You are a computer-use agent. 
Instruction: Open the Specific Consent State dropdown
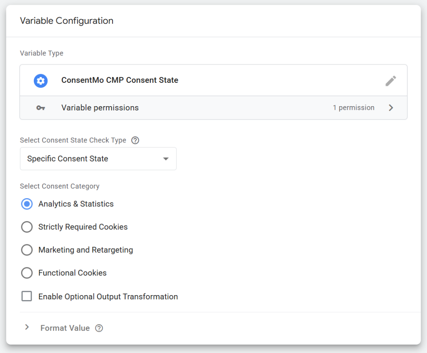pos(98,159)
